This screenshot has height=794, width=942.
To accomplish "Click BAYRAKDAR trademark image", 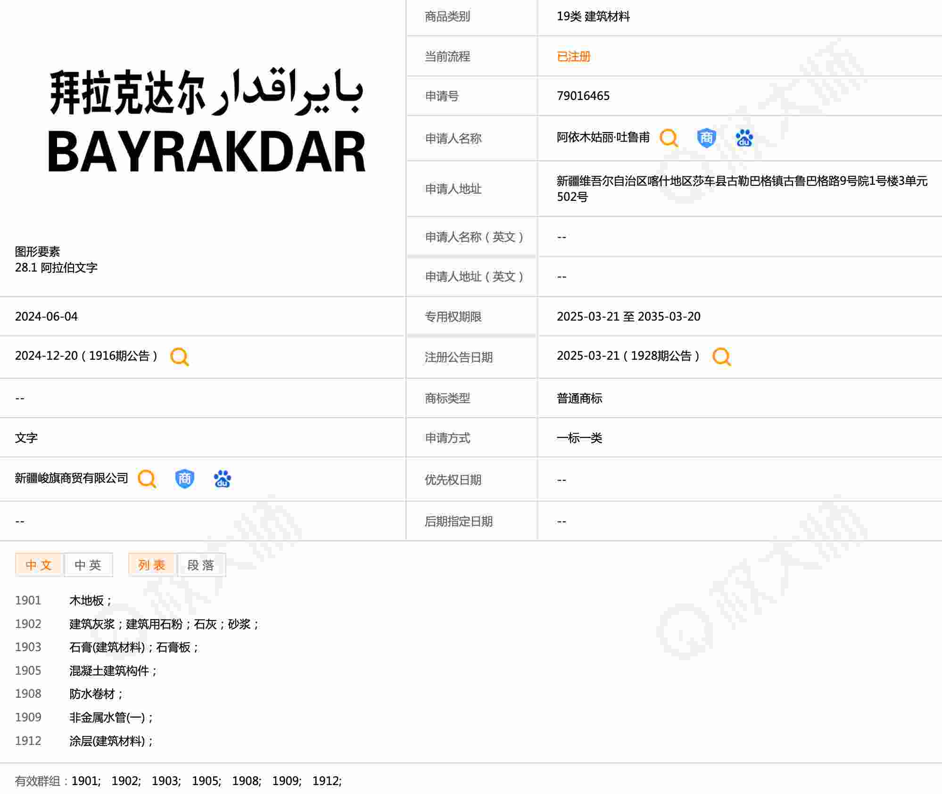I will point(207,122).
